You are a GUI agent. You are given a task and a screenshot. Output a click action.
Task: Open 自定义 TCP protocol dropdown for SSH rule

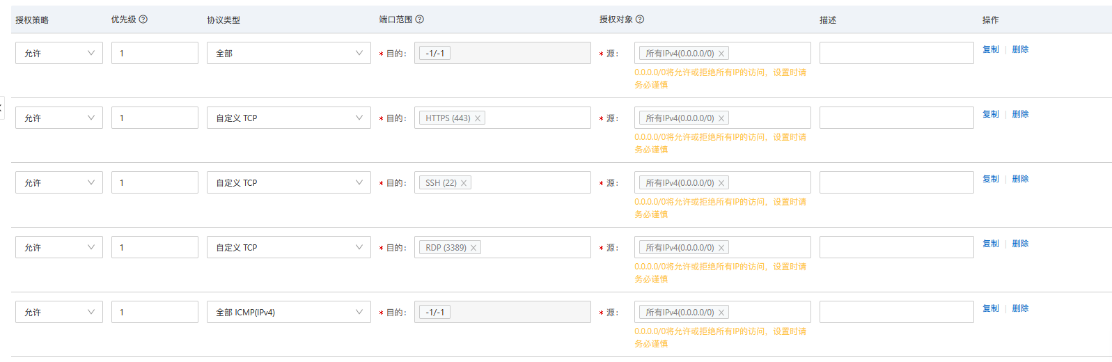click(289, 182)
